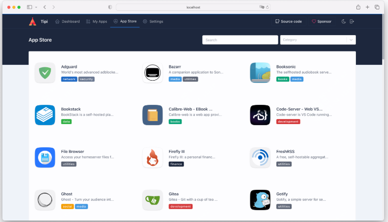The image size is (388, 222).
Task: Go to the Dashboard tab
Action: [x=67, y=22]
